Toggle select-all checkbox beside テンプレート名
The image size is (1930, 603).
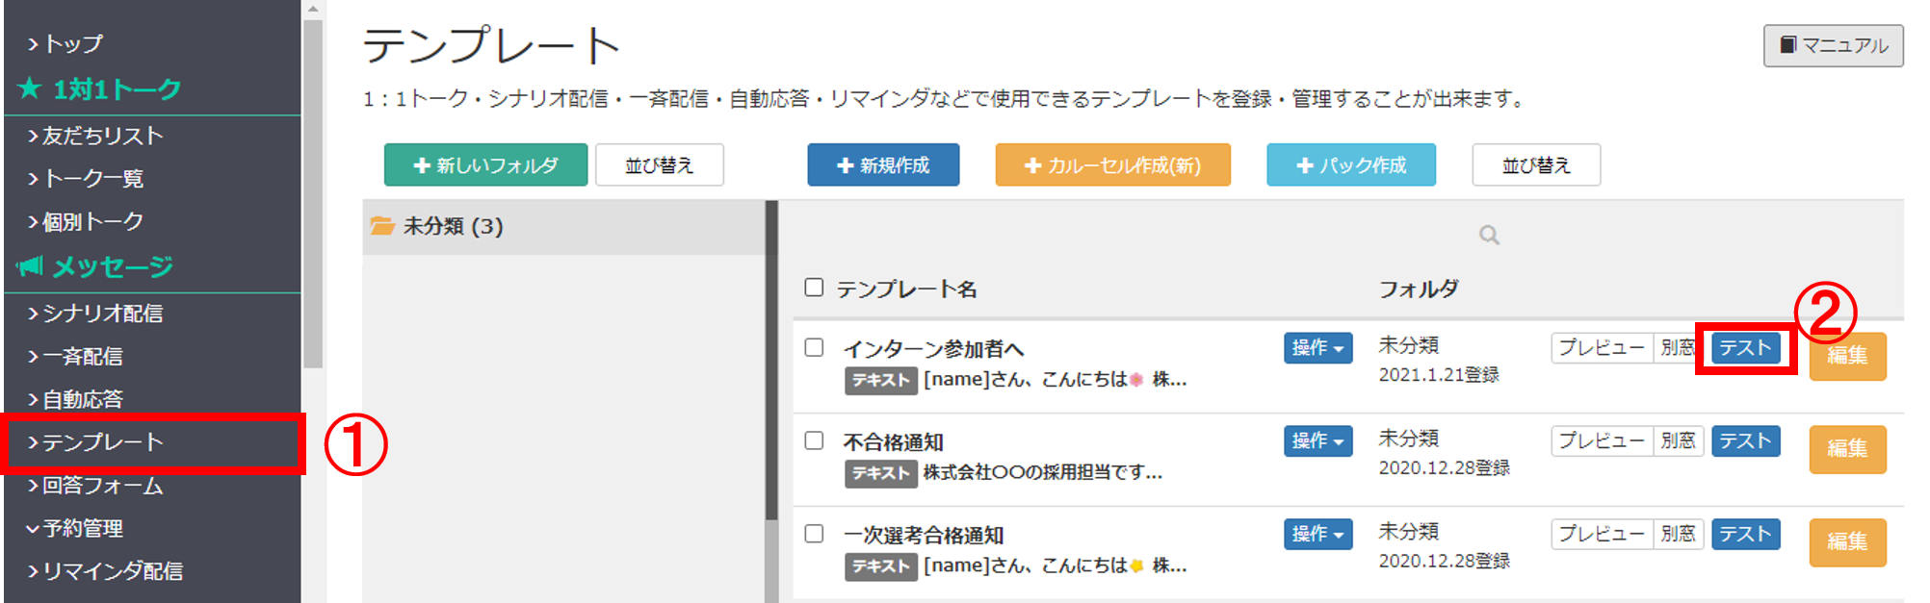coord(814,288)
